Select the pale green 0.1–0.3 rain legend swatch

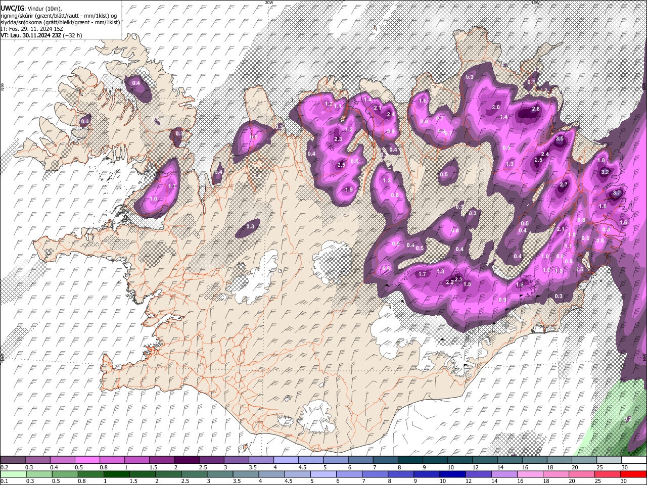pos(13,474)
